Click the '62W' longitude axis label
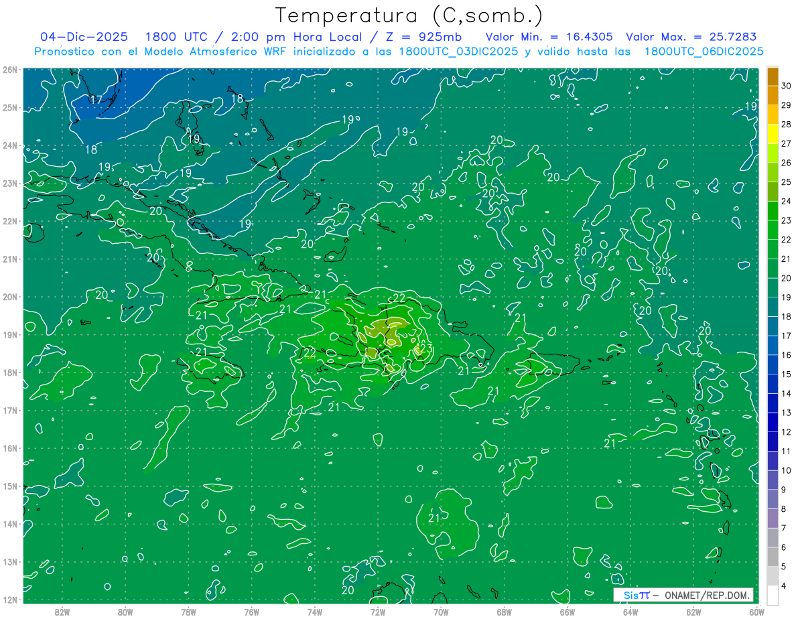804x621 pixels. click(x=693, y=612)
